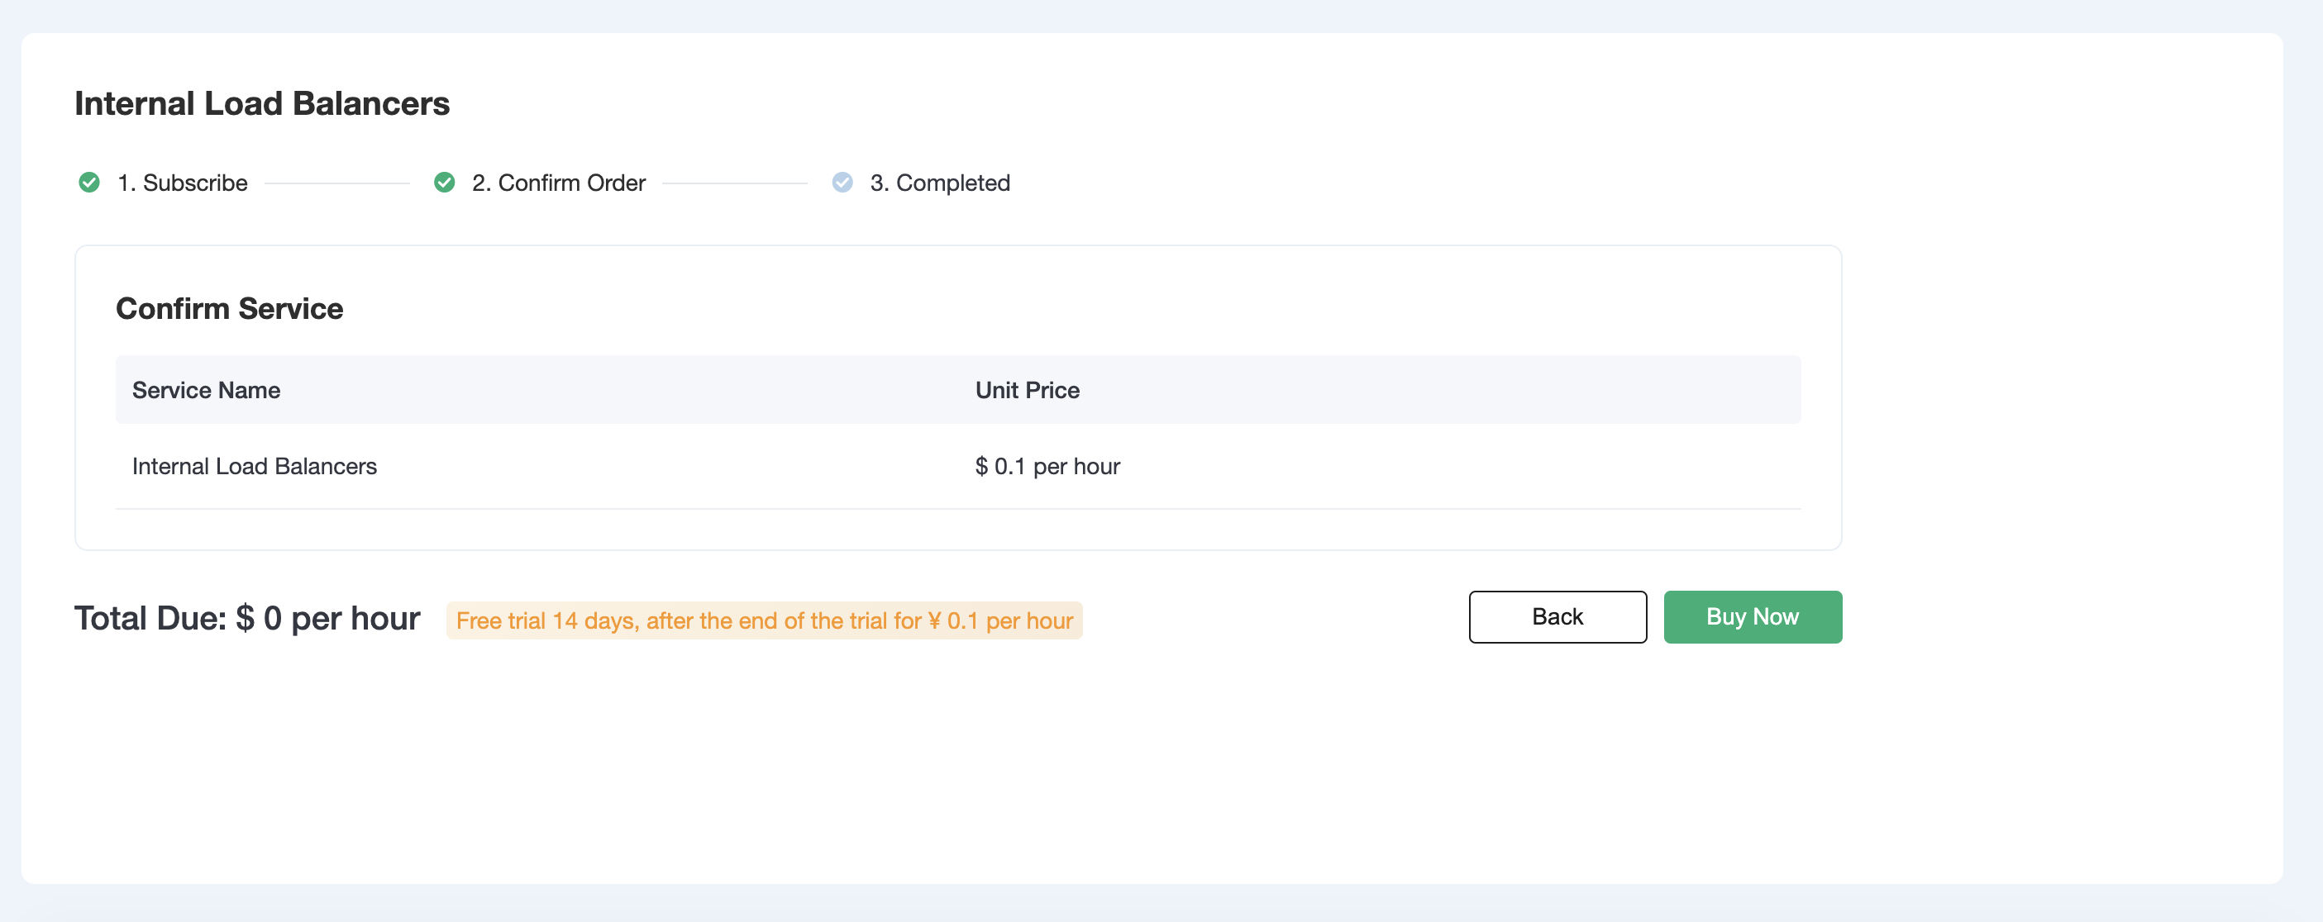Jump to the "3. Completed" step label
This screenshot has height=922, width=2323.
coord(939,183)
